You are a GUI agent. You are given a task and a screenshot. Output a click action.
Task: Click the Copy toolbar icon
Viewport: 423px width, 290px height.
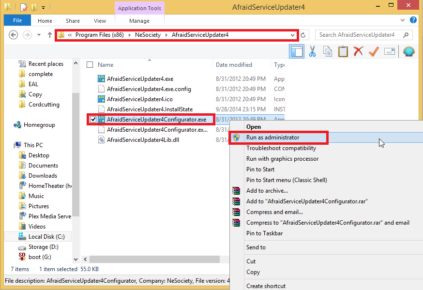click(328, 51)
